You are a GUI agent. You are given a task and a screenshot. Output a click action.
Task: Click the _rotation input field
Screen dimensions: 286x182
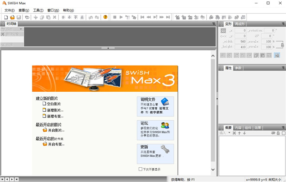(269, 30)
